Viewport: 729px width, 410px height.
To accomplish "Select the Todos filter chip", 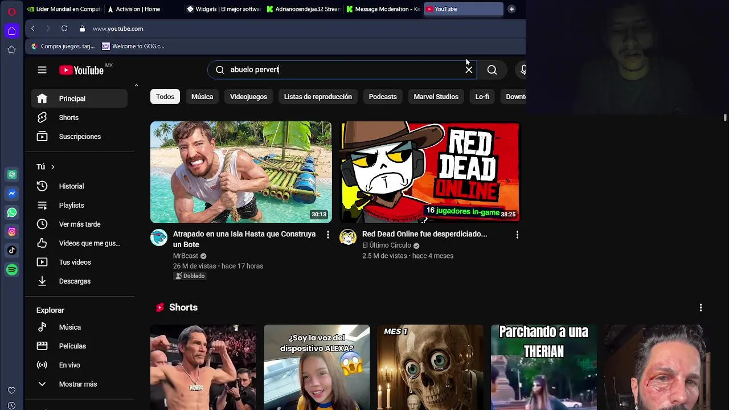I will pos(165,97).
